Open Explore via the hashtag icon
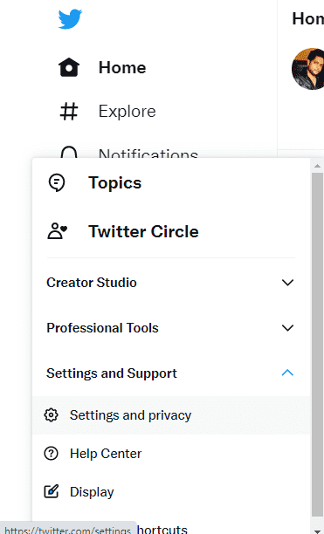 click(69, 112)
